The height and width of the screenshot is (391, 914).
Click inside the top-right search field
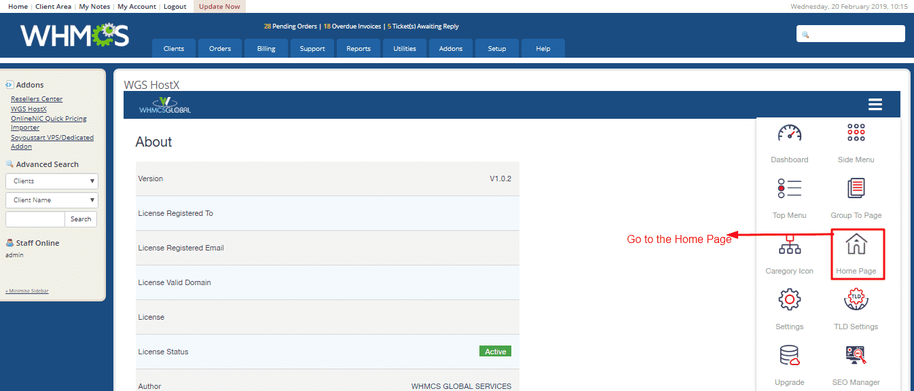click(850, 33)
